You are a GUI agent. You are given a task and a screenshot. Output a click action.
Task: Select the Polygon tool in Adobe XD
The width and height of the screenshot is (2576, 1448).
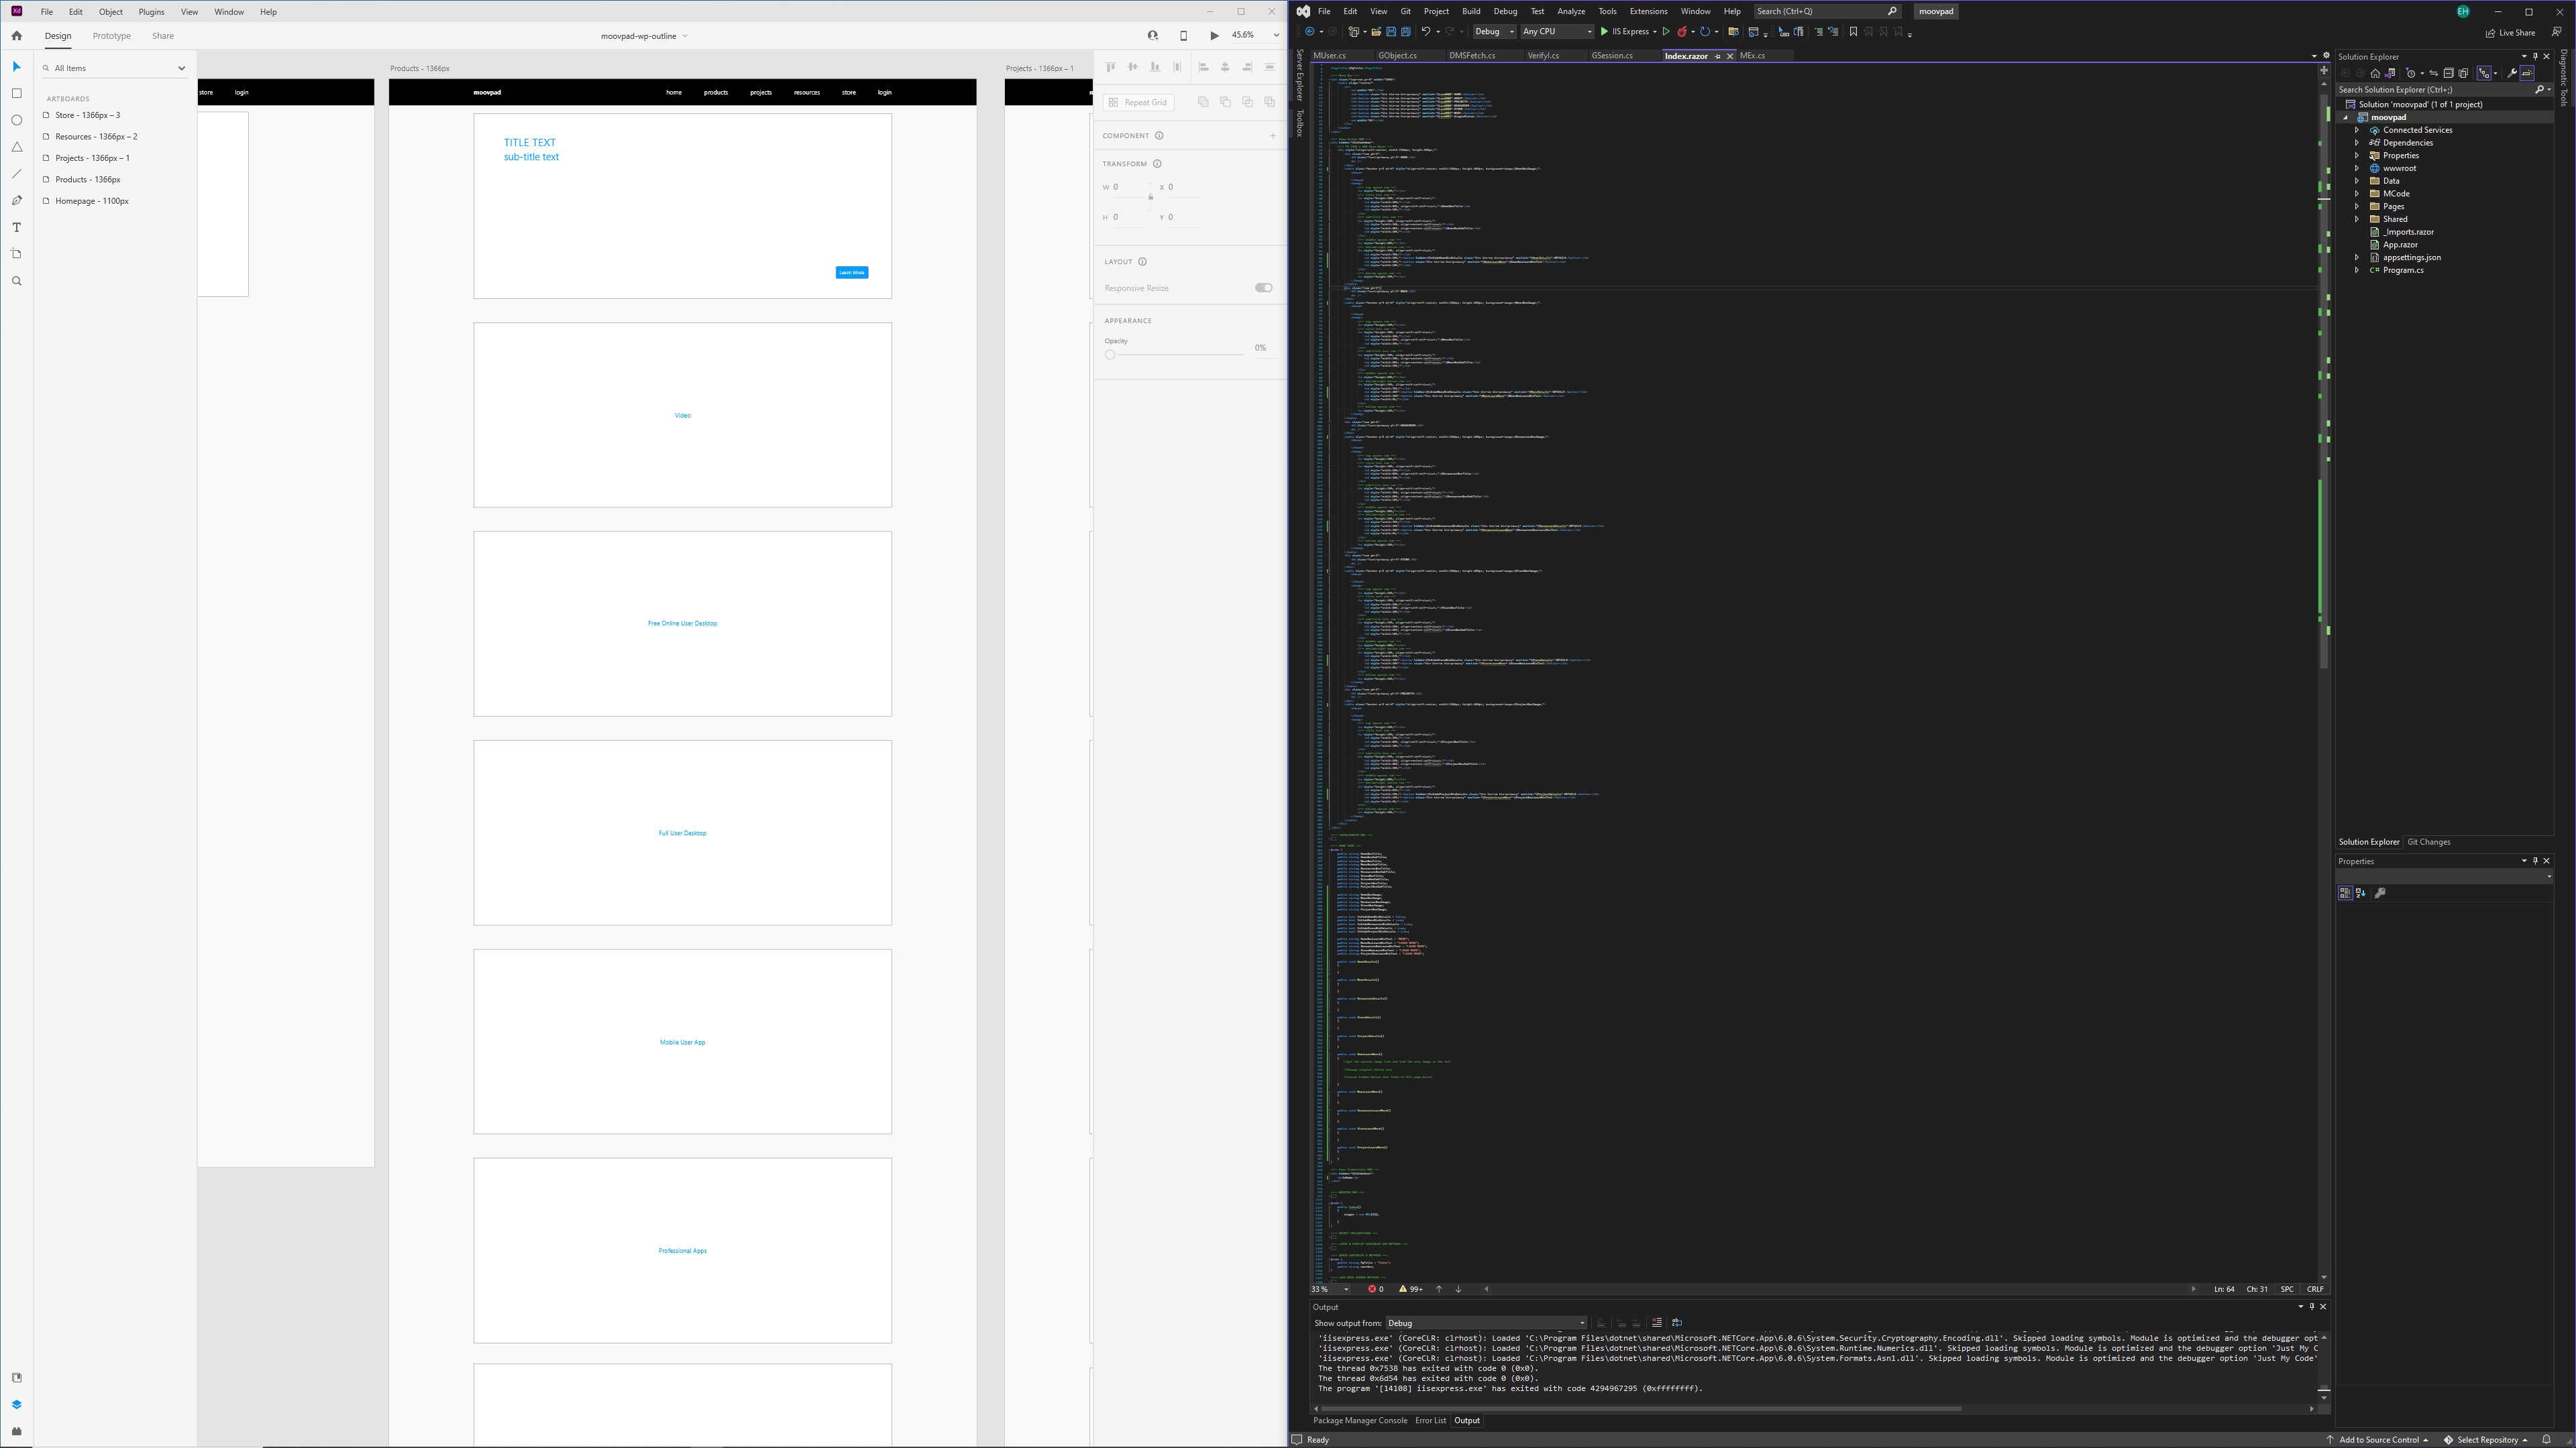(x=16, y=147)
